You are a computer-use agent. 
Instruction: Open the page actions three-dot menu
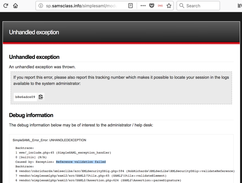[143, 6]
